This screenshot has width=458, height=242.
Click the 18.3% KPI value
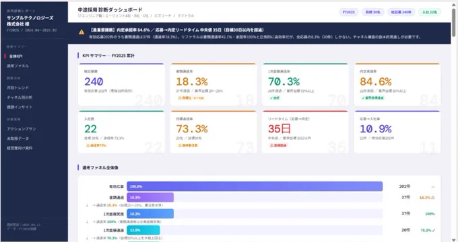tap(192, 81)
